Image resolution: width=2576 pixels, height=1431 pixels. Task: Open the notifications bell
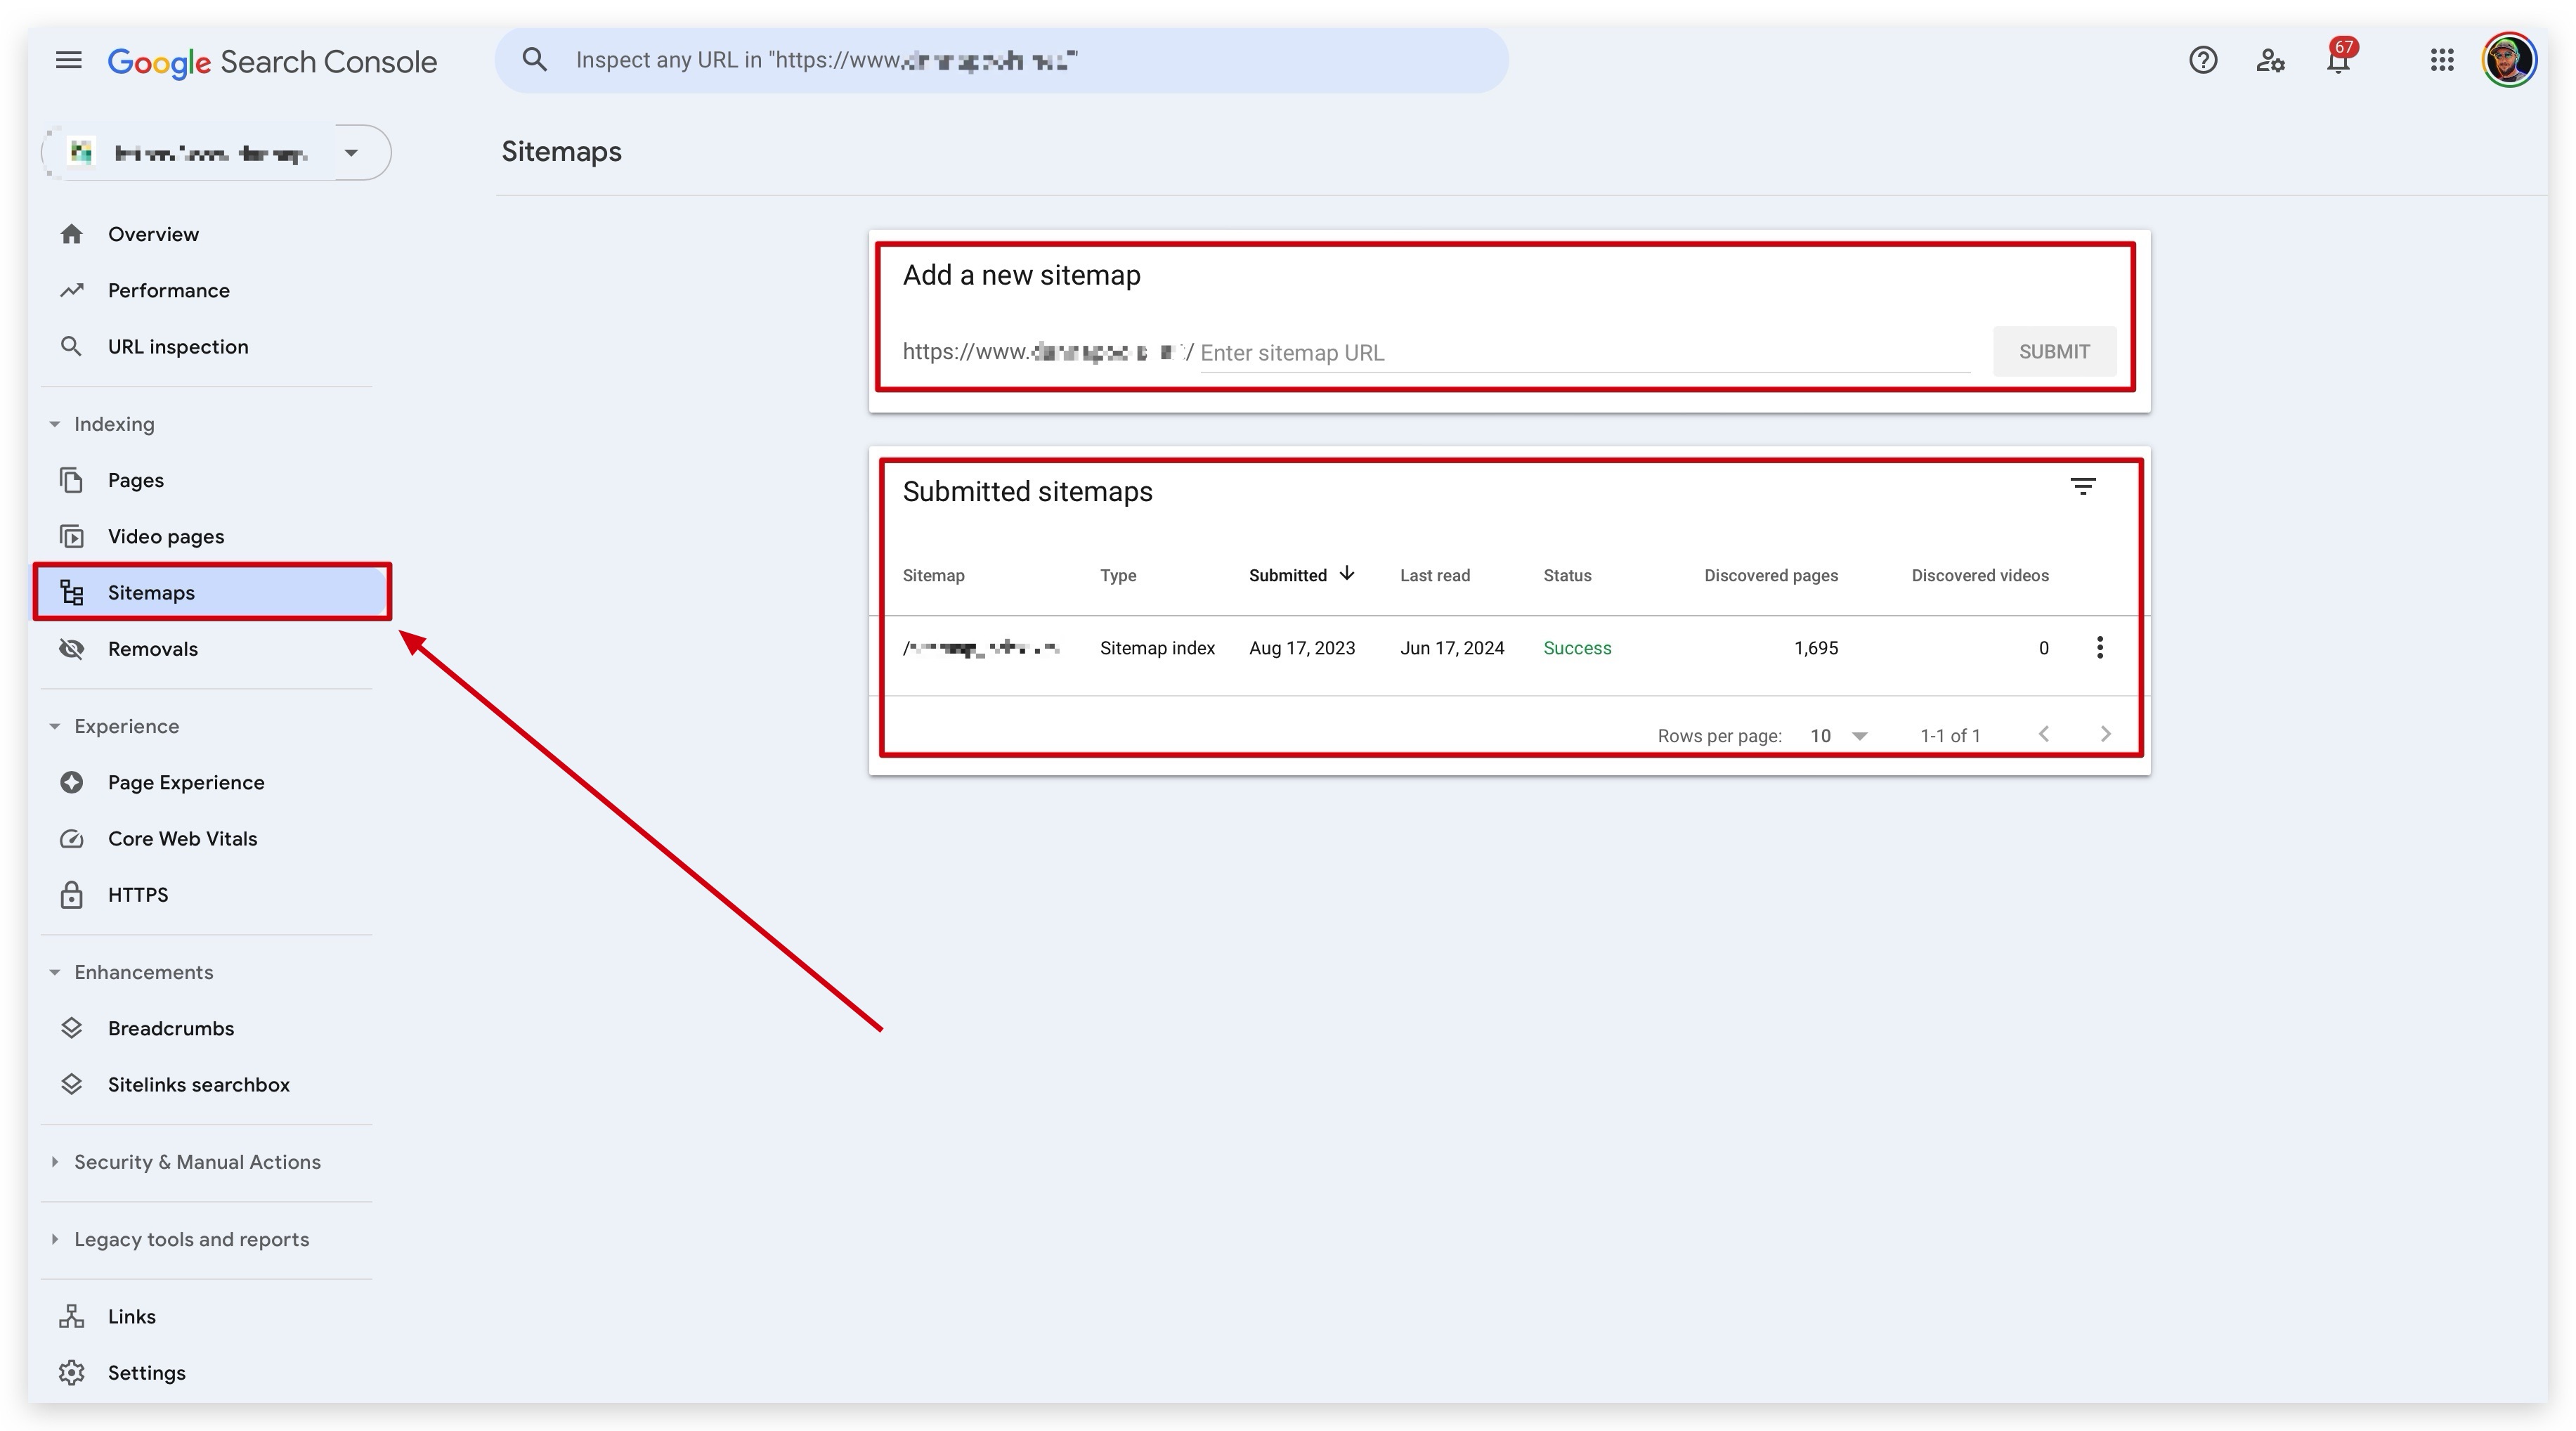(x=2337, y=61)
